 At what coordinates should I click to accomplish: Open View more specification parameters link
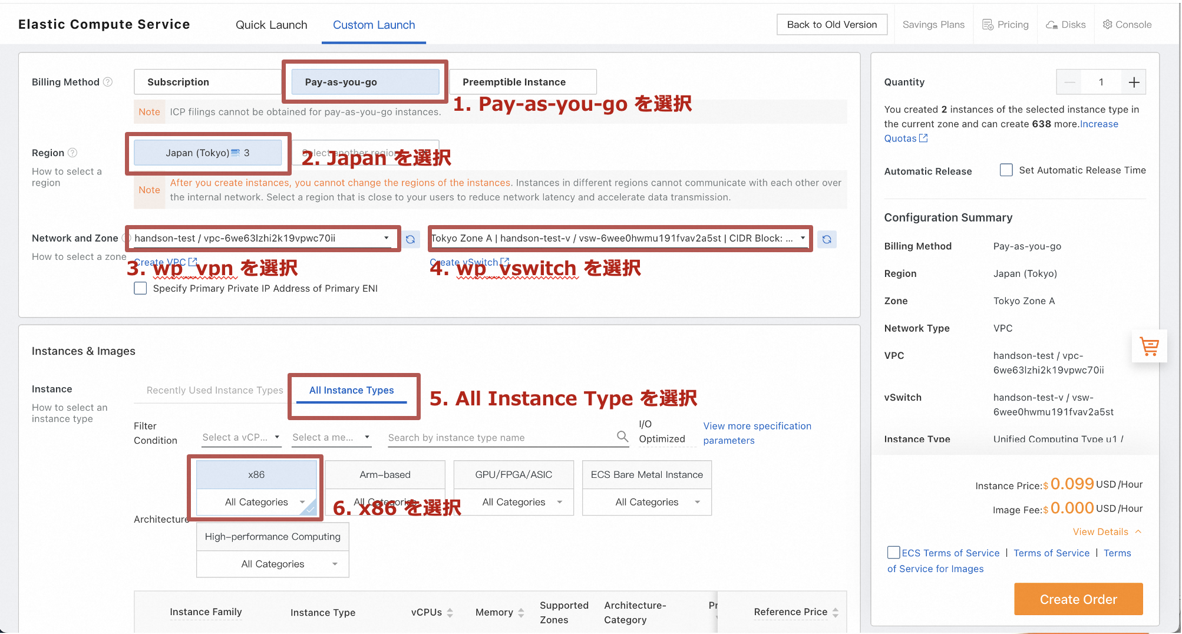[x=757, y=433]
